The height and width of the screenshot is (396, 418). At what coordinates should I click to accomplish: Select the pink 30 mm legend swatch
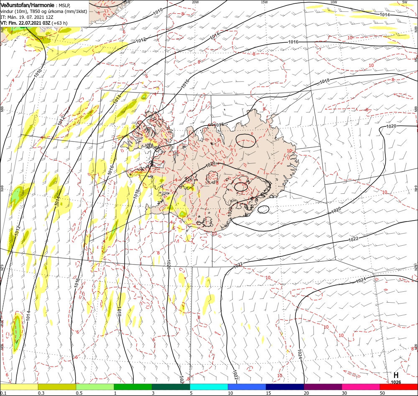(x=361, y=387)
